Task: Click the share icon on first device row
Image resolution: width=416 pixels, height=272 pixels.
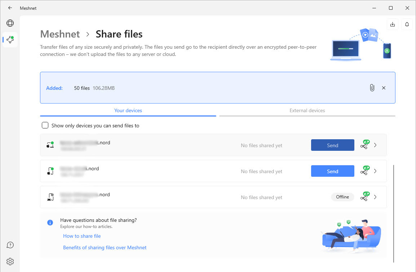Action: [364, 145]
